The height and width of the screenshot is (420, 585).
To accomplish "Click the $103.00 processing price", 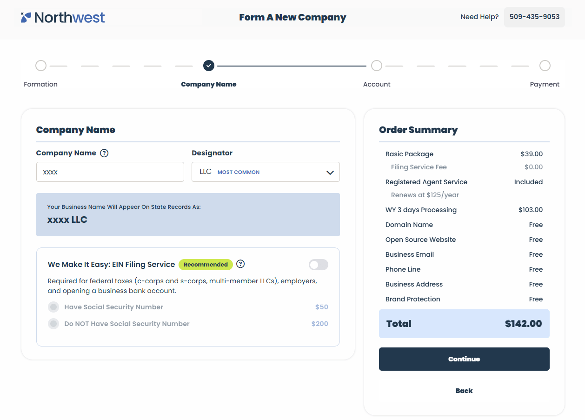I will click(531, 210).
